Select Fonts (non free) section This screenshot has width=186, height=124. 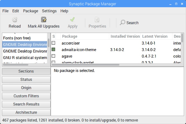tap(17, 38)
